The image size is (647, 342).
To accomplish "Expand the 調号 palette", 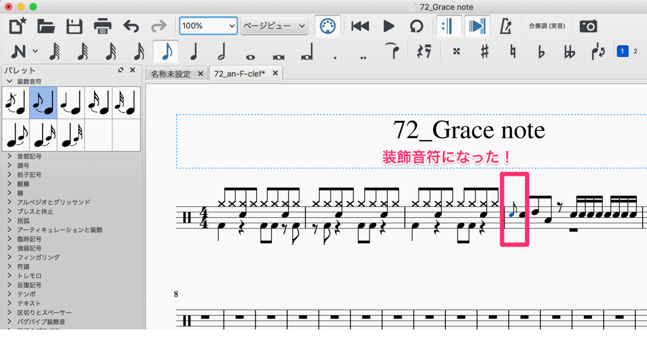I will pos(9,166).
